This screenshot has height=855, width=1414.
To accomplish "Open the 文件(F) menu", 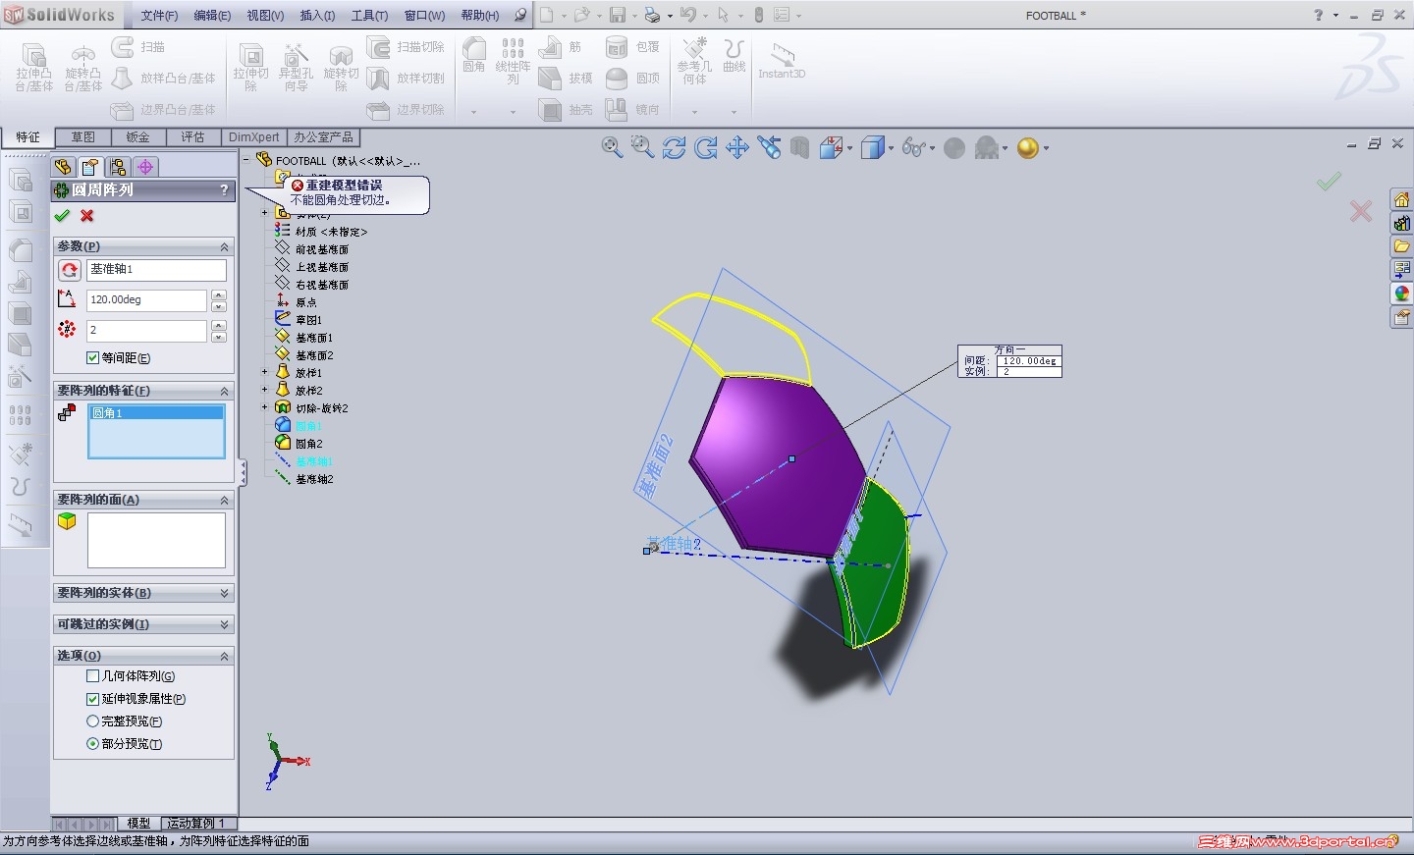I will pyautogui.click(x=159, y=16).
